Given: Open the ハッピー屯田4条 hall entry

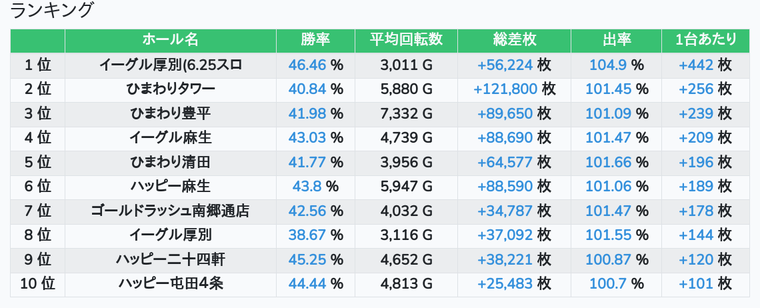Looking at the screenshot, I should pyautogui.click(x=171, y=284).
